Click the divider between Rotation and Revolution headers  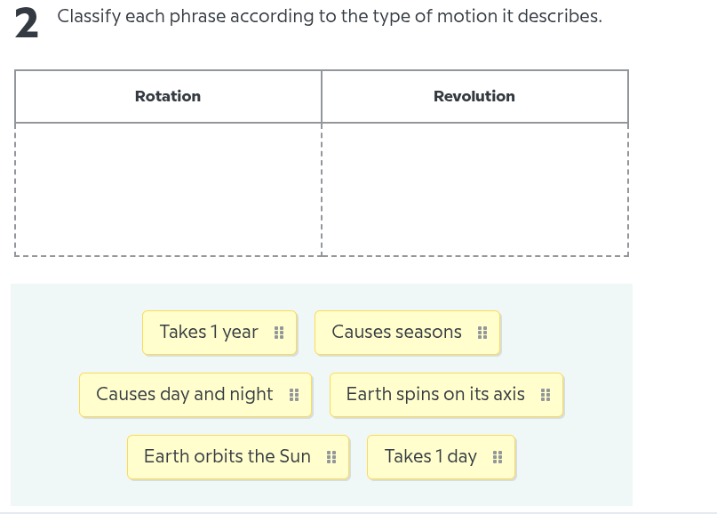coord(322,96)
